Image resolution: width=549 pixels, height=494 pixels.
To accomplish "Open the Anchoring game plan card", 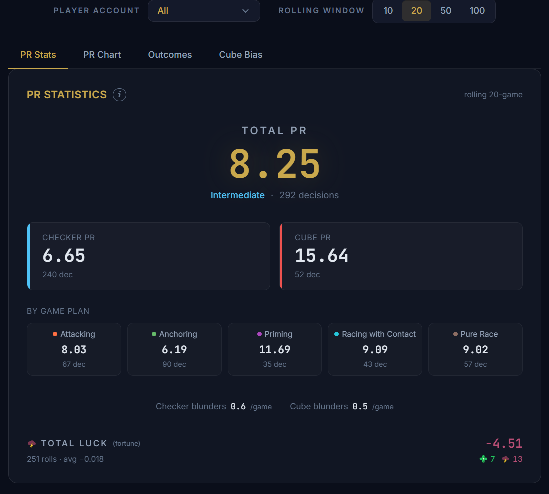I will click(174, 349).
